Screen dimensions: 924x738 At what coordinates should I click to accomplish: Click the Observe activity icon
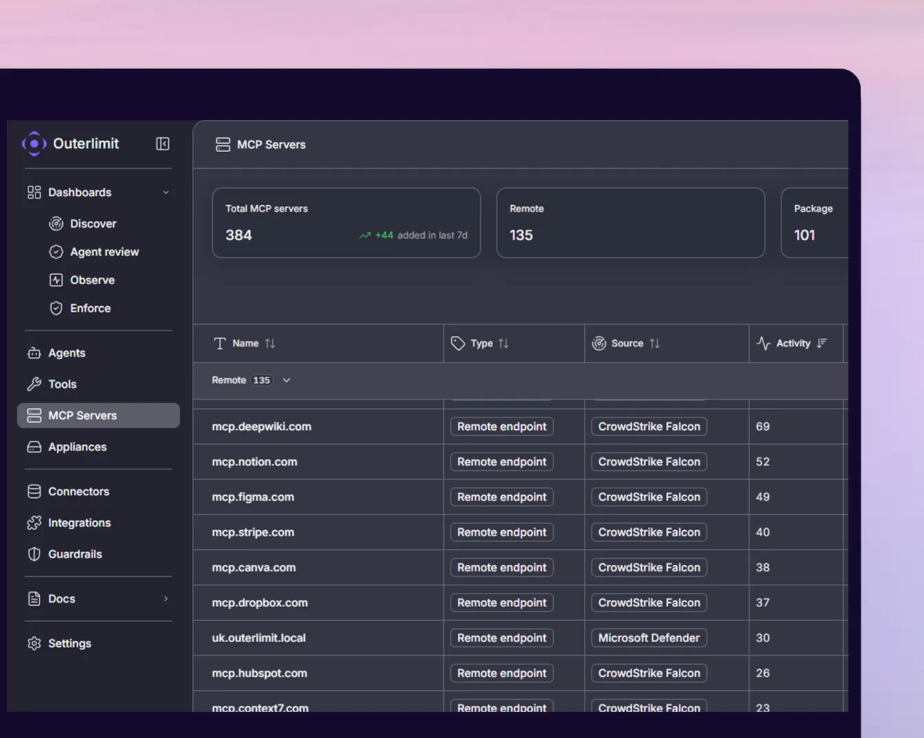(56, 280)
